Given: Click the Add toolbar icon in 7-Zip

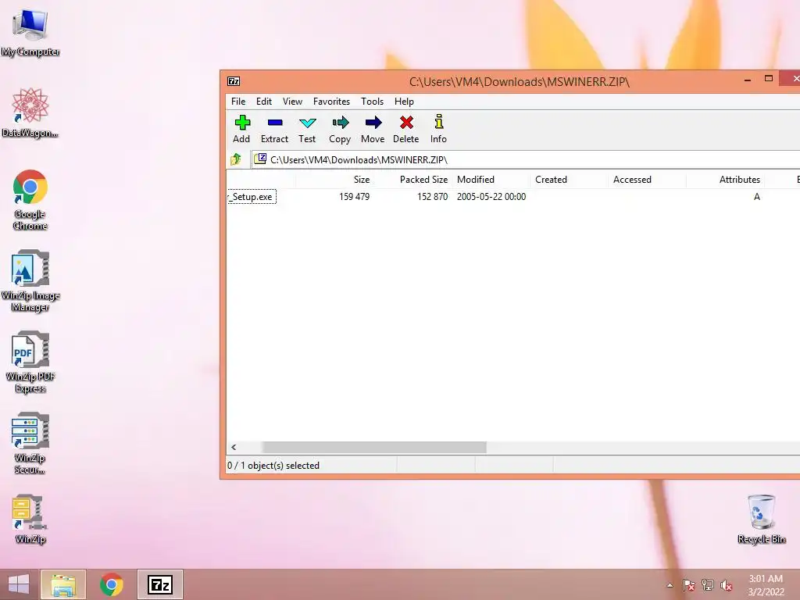Looking at the screenshot, I should tap(242, 129).
